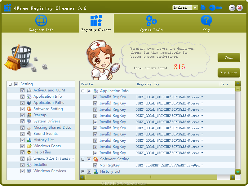This screenshot has height=186, width=248.
Task: Uncheck the Windows Services checkbox
Action: click(x=22, y=171)
